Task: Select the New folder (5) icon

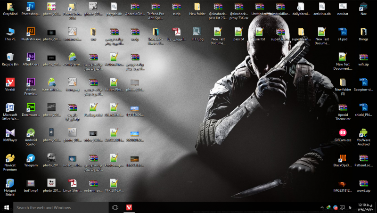Action: [x=343, y=87]
